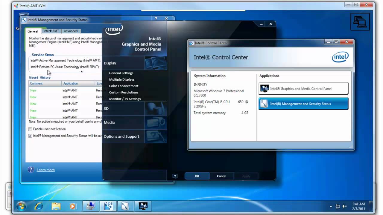383x215 pixels.
Task: Click the System Information heading
Action: (210, 76)
